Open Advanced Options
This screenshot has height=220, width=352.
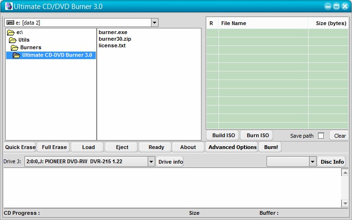pos(232,147)
